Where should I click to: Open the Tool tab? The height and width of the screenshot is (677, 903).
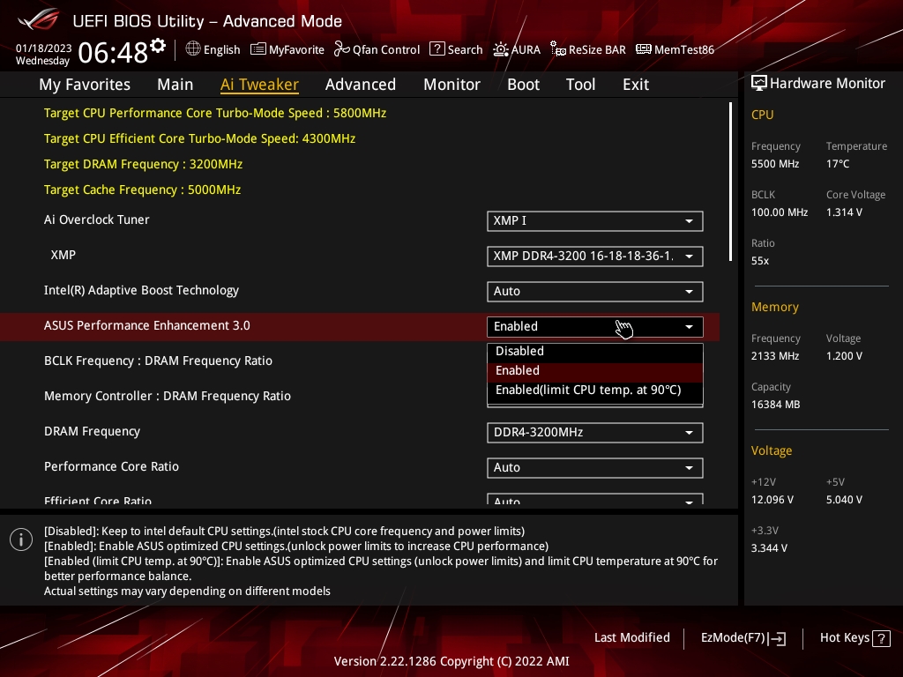coord(580,85)
